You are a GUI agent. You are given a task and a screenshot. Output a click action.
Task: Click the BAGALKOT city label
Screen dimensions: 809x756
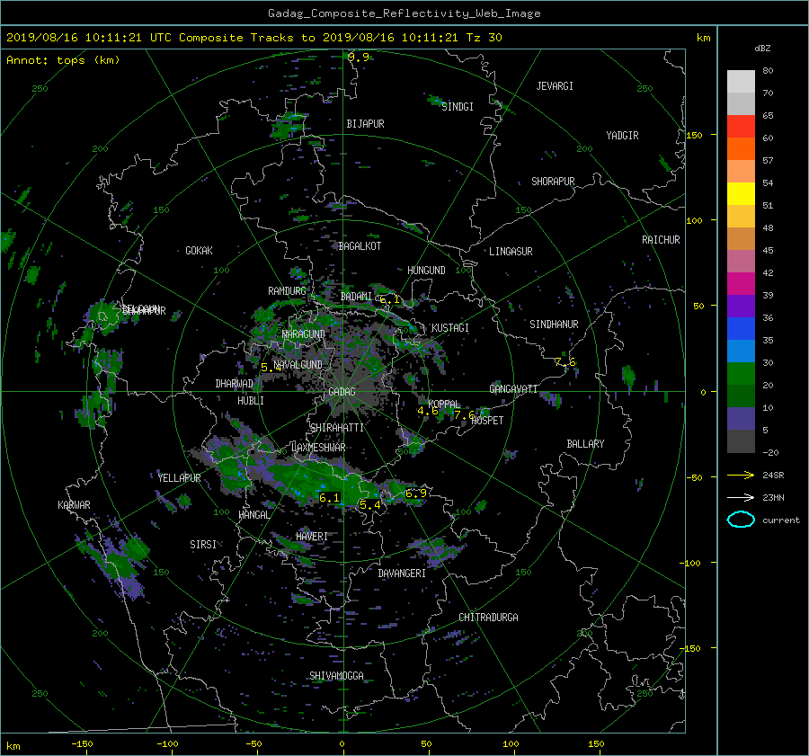(360, 246)
